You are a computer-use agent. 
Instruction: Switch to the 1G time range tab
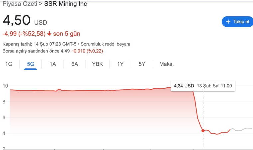click(9, 64)
